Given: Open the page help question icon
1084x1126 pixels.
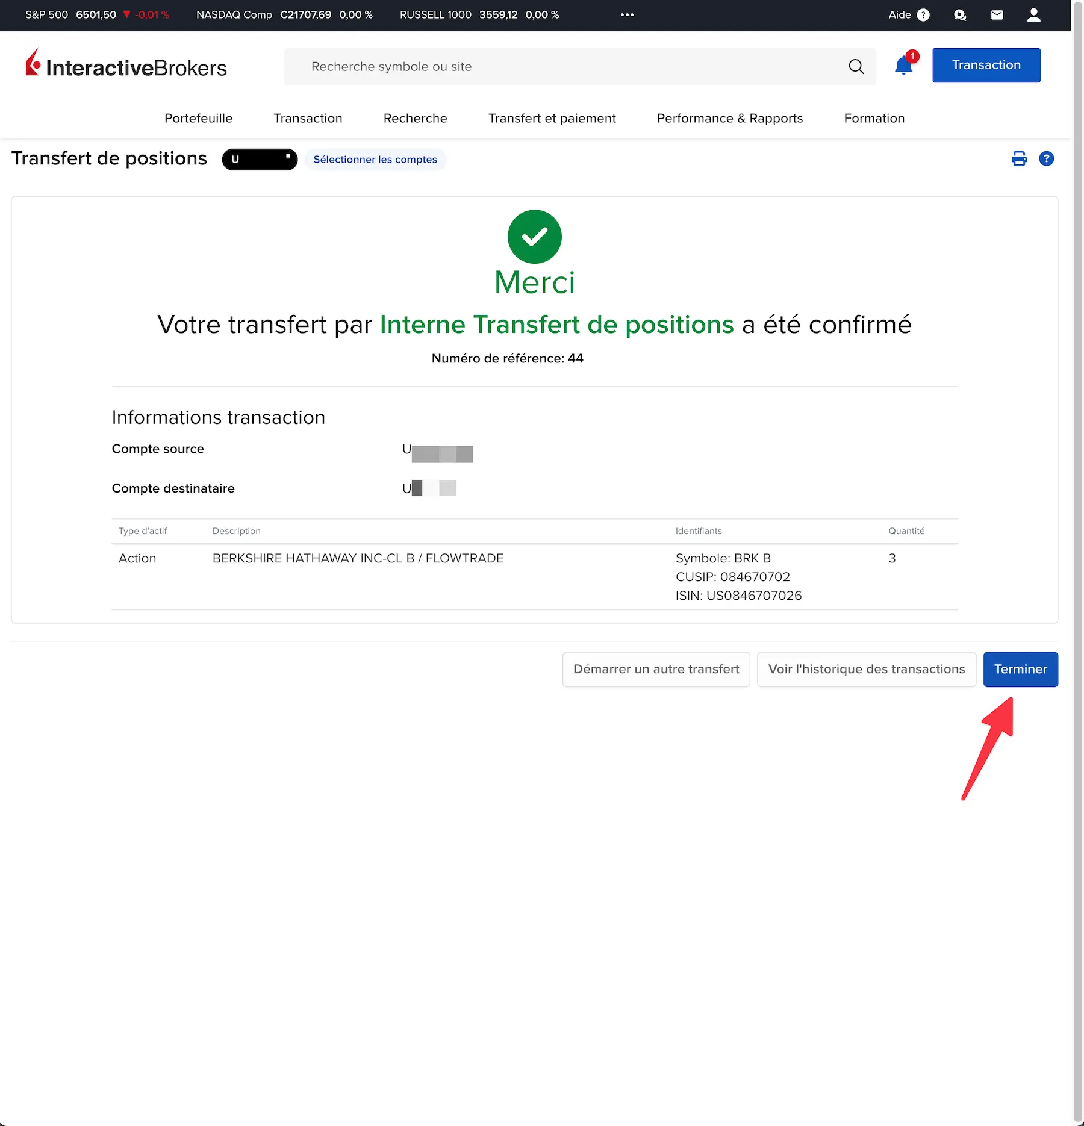Looking at the screenshot, I should point(1047,158).
